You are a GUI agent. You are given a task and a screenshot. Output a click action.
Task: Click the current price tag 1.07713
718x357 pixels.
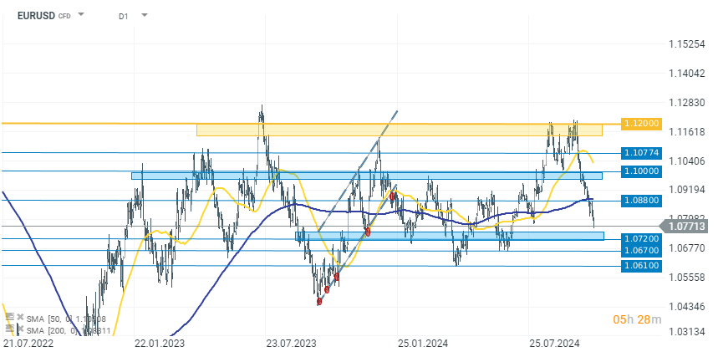685,226
